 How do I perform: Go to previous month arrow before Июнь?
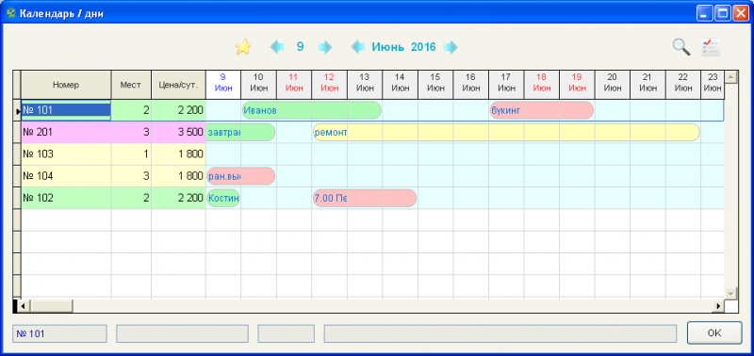pos(358,47)
